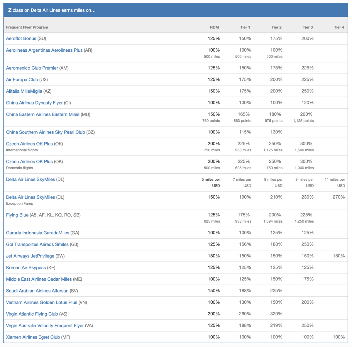Open Aerolineas Argentinas Aerolineas Plus link
This screenshot has width=352, height=347.
pos(44,50)
